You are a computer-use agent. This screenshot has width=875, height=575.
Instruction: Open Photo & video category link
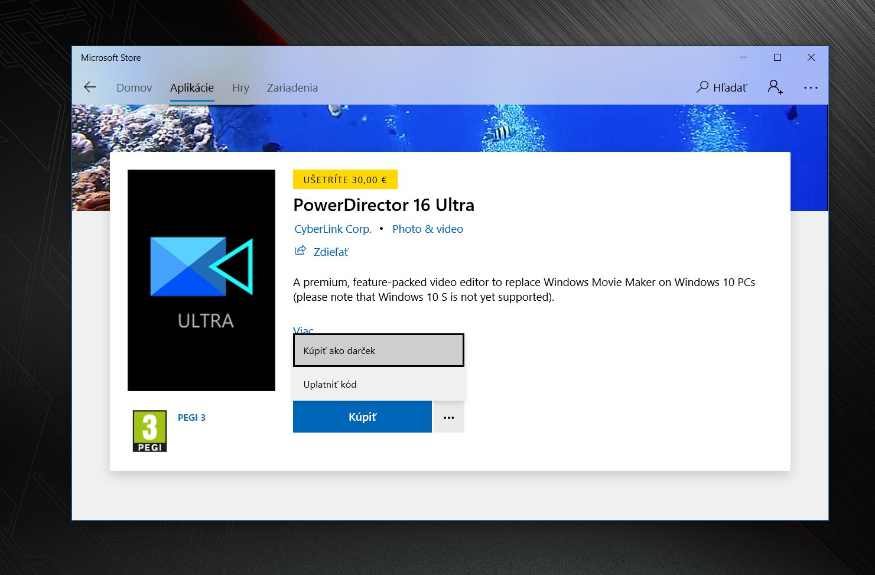coord(428,229)
